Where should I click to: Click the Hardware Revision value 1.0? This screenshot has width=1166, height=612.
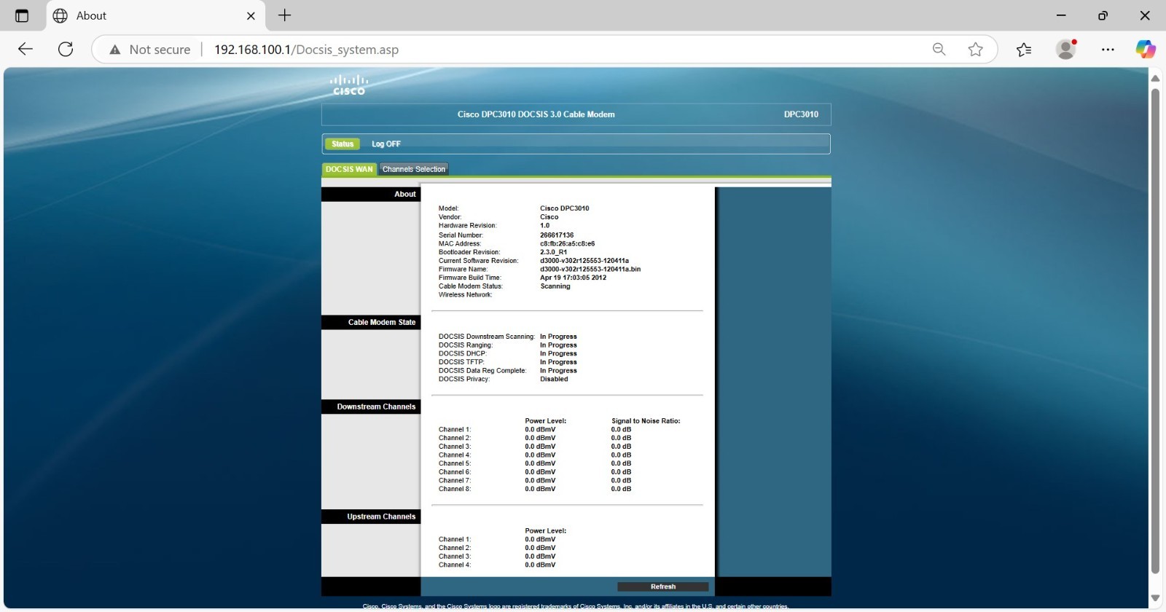[545, 226]
